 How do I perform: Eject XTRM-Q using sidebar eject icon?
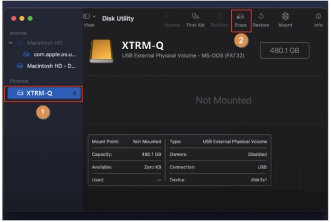74,93
